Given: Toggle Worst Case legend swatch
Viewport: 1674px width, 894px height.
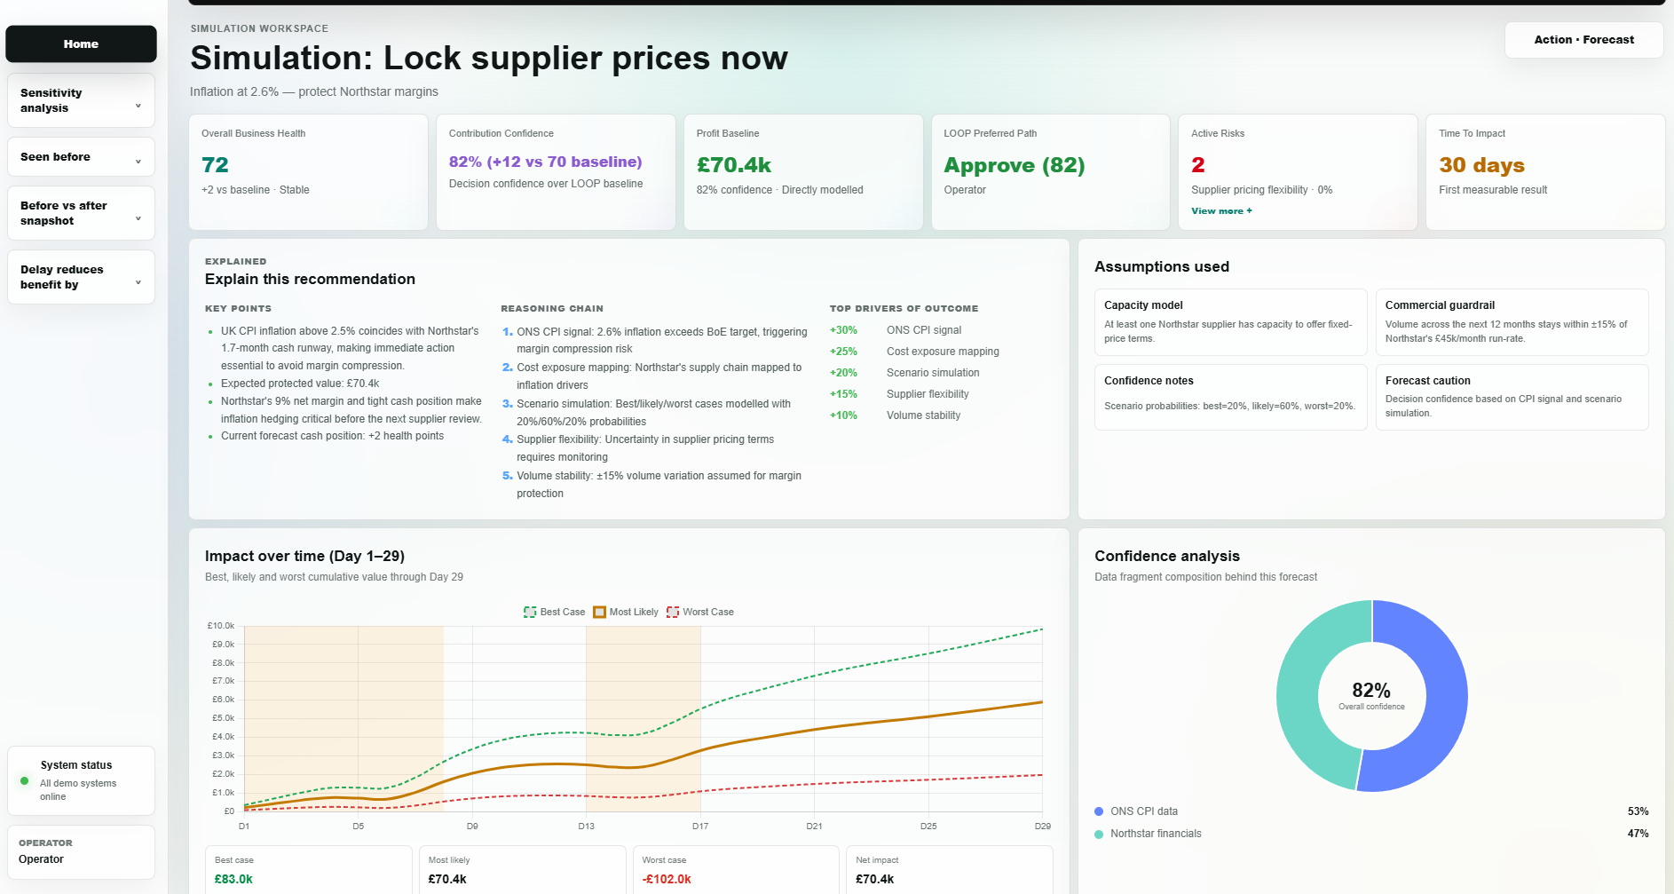Looking at the screenshot, I should (673, 612).
